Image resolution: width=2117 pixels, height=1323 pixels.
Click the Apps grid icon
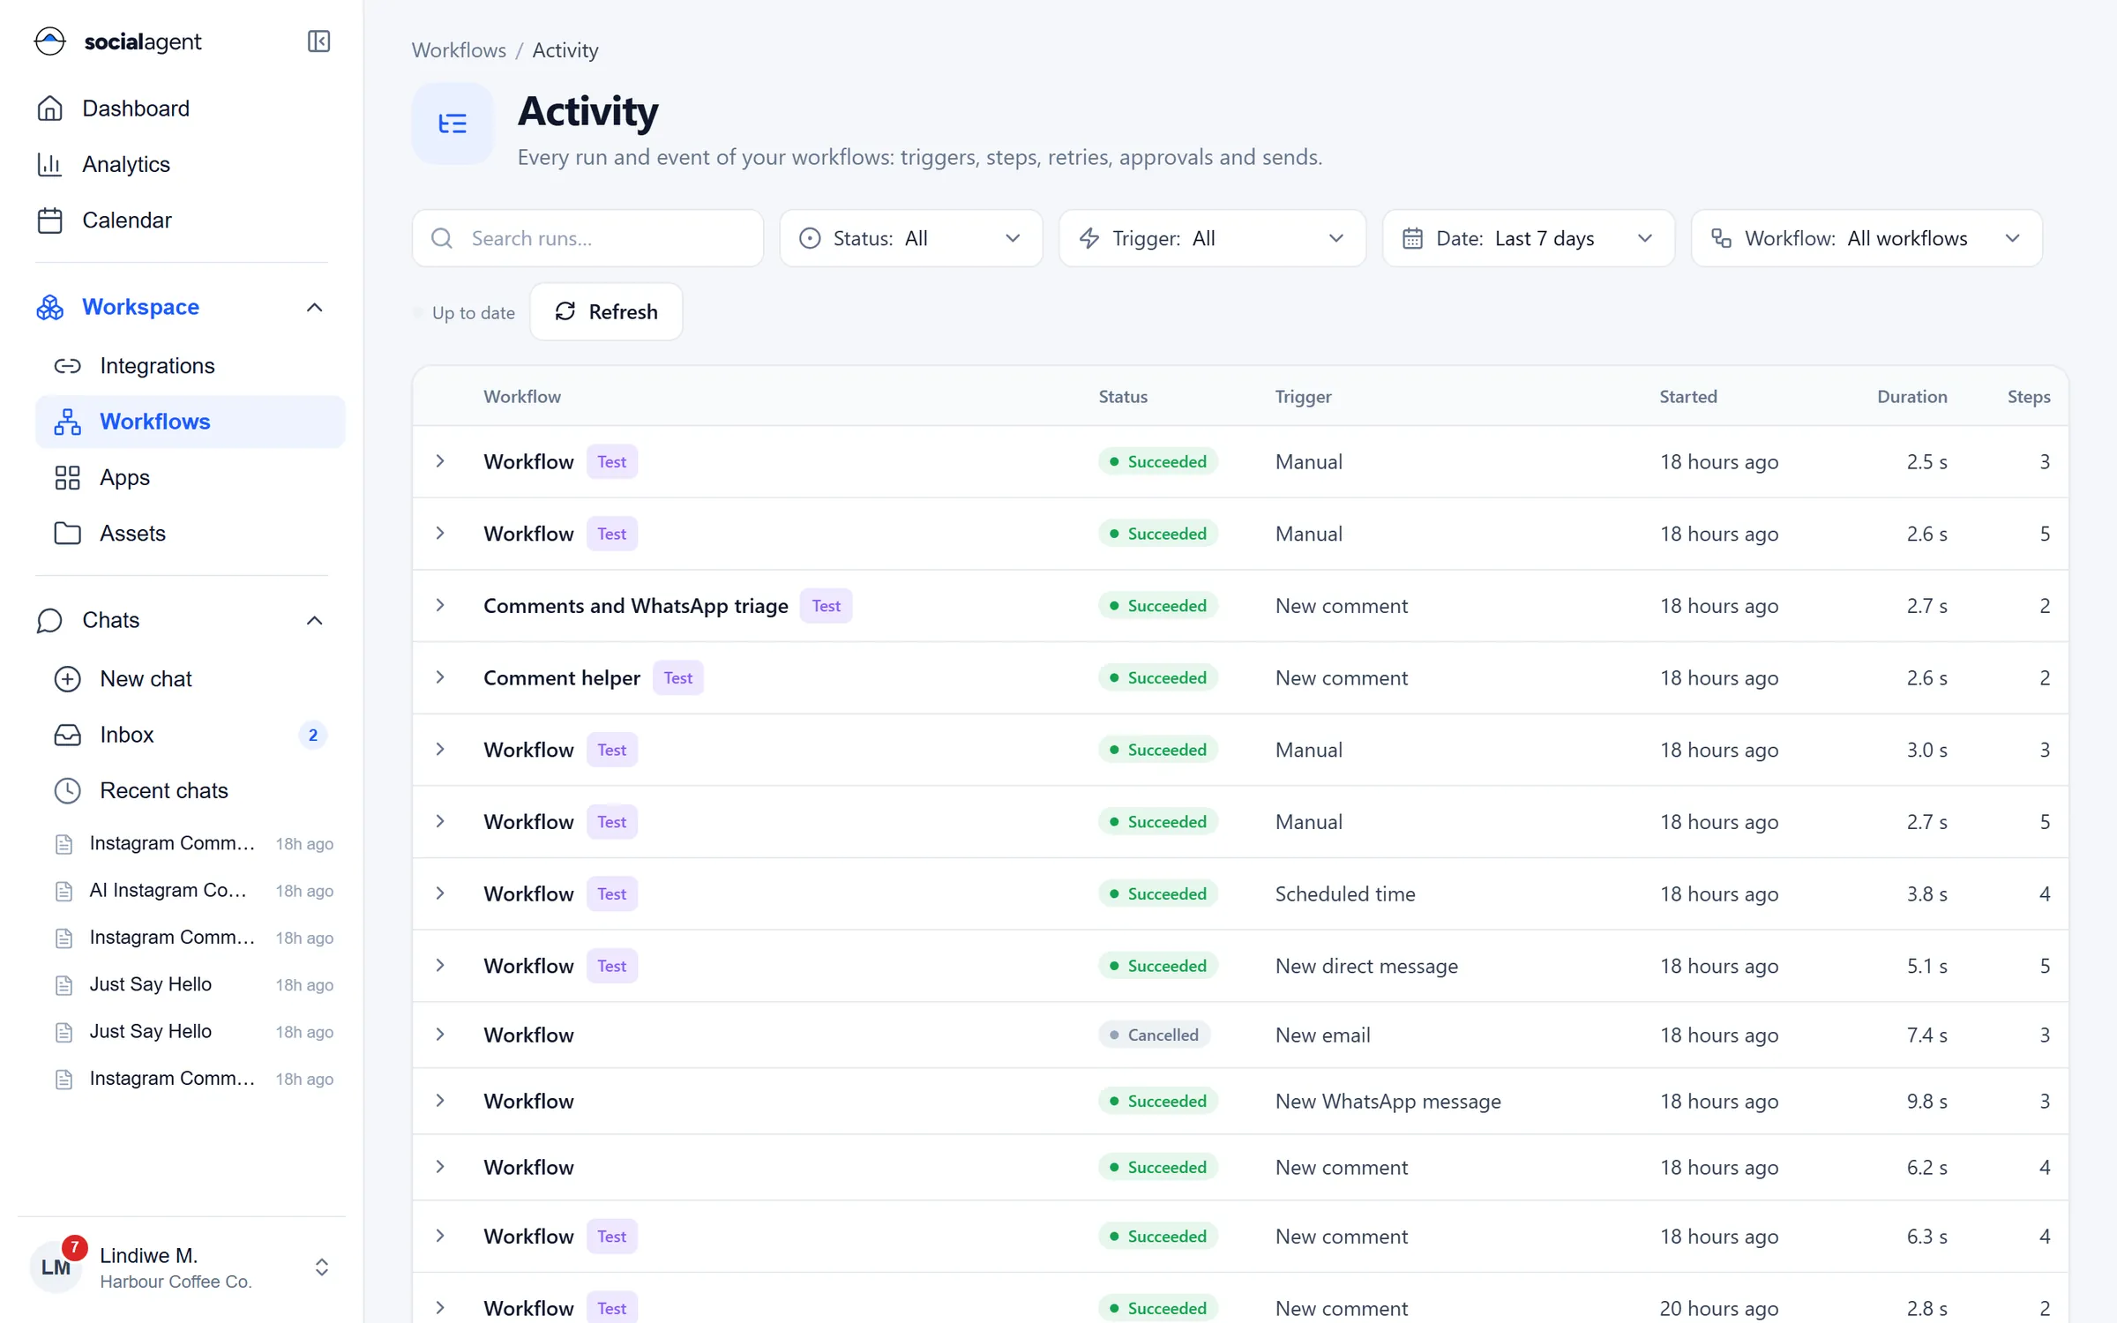click(x=68, y=478)
